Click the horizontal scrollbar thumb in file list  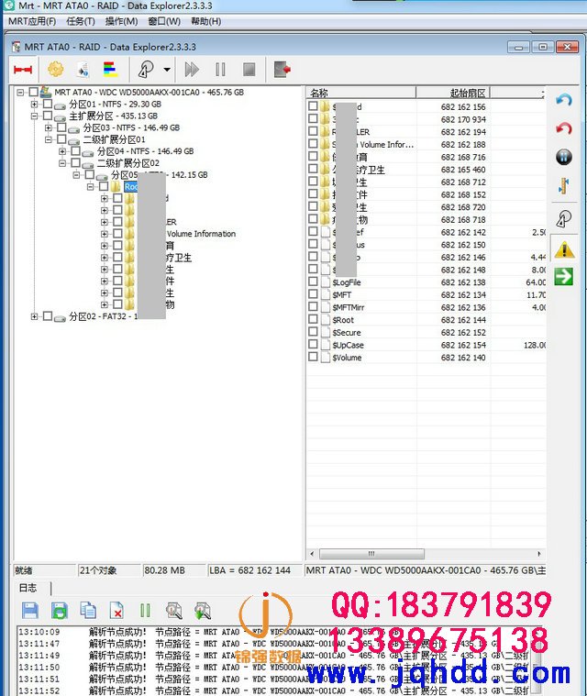coord(371,554)
